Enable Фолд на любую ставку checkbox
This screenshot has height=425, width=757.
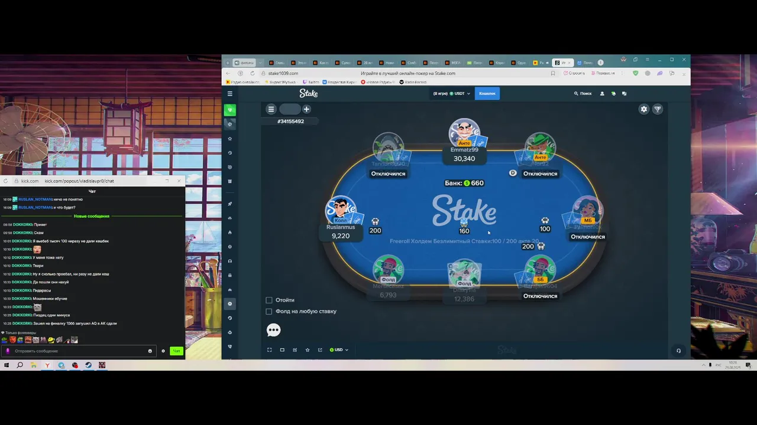point(269,311)
